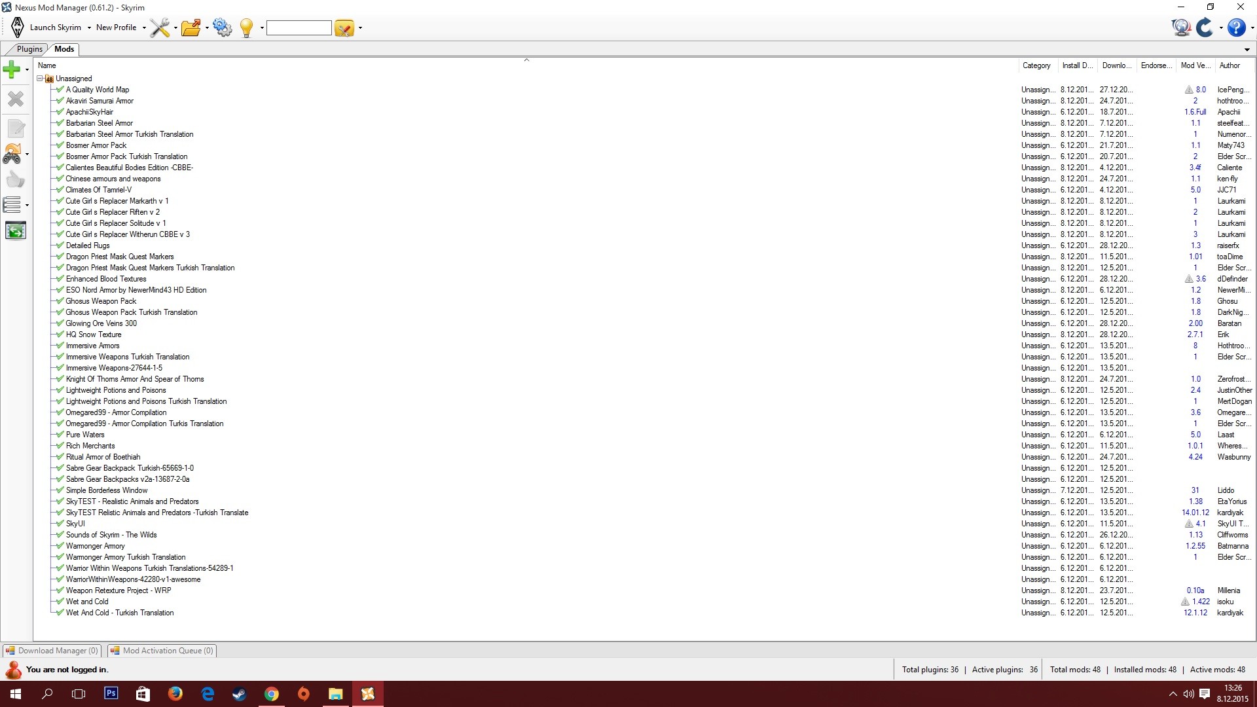Expand the tools icon dropdown arrow
1257x707 pixels.
click(175, 28)
